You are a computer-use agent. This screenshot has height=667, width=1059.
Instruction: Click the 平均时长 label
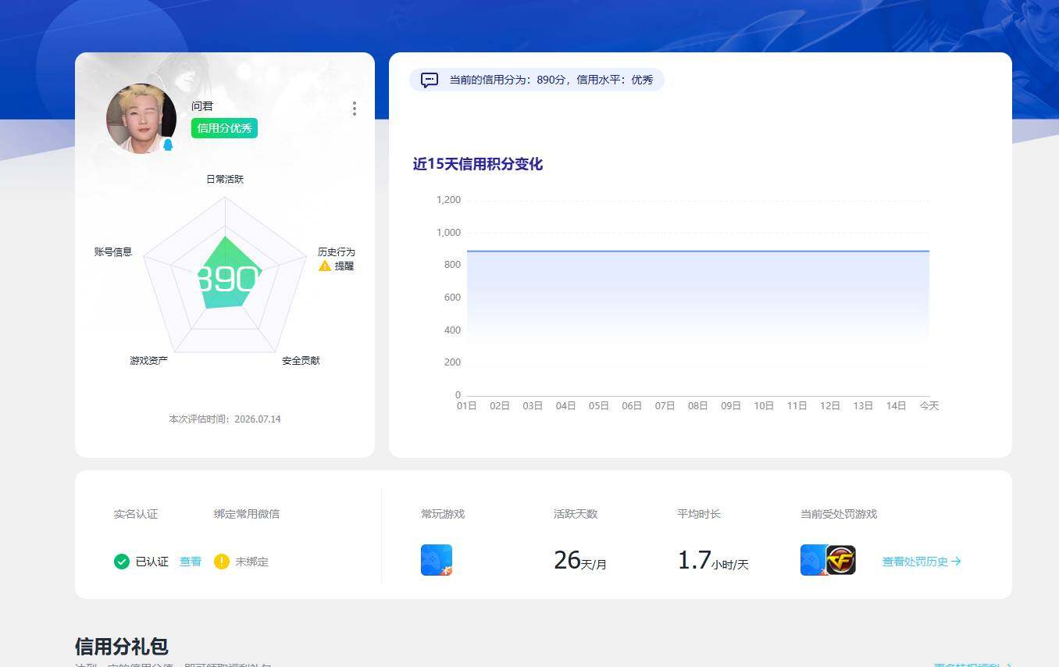[699, 514]
